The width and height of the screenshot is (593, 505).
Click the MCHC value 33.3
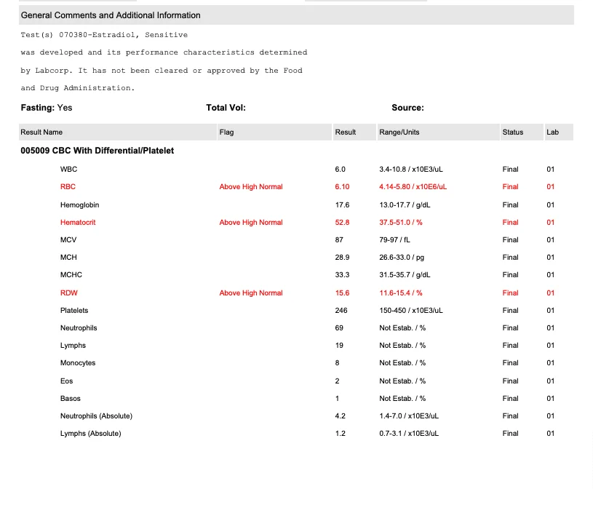point(342,274)
